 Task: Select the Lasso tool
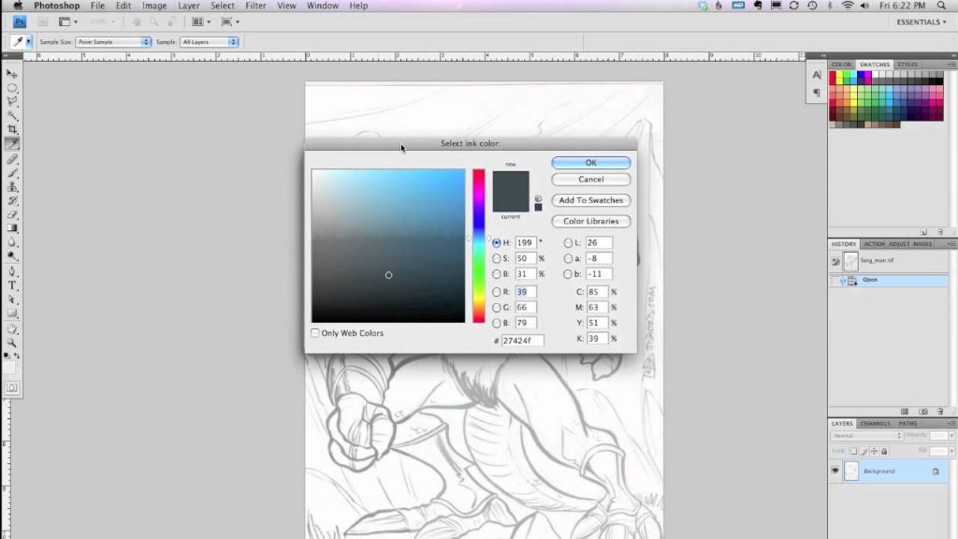[x=13, y=102]
